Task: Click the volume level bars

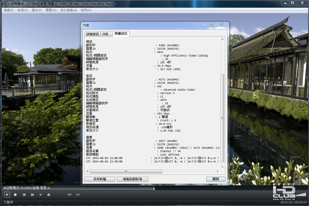Action: click(x=301, y=195)
